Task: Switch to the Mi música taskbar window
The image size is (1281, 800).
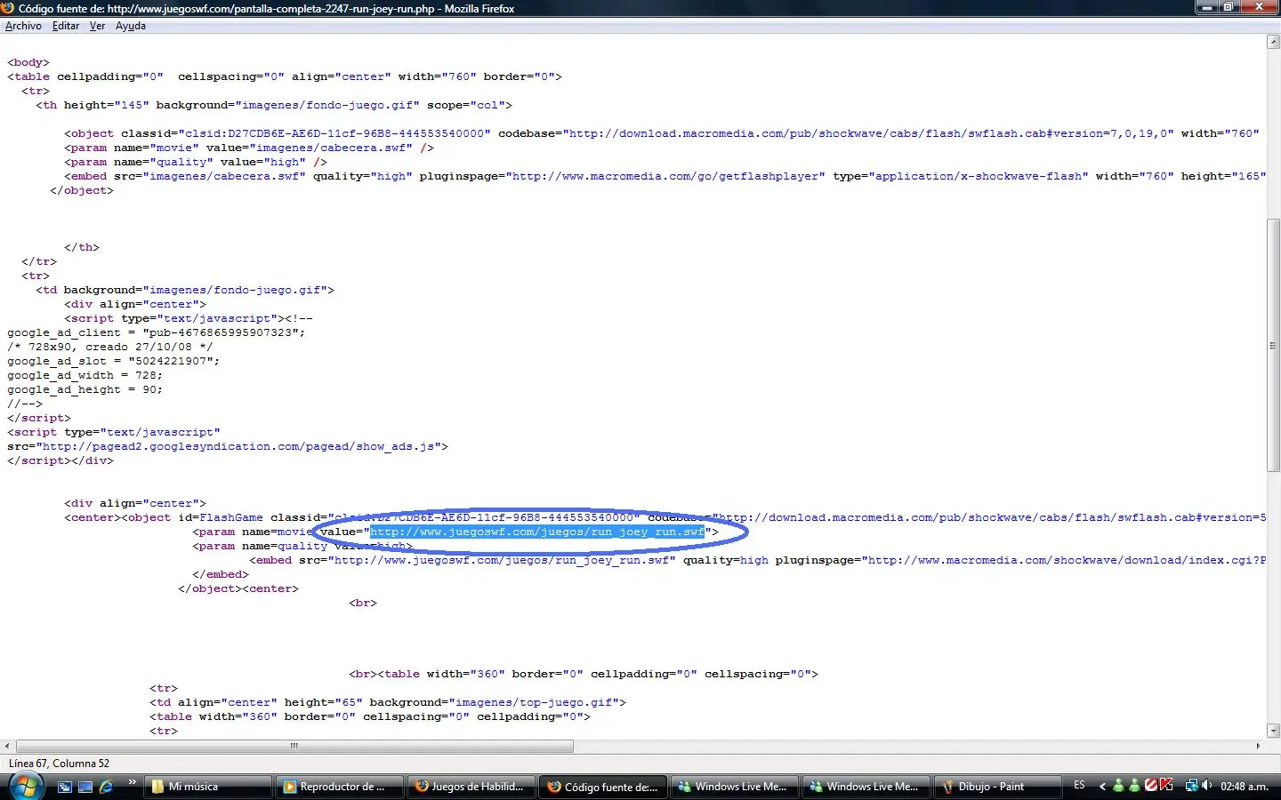Action: [x=209, y=787]
